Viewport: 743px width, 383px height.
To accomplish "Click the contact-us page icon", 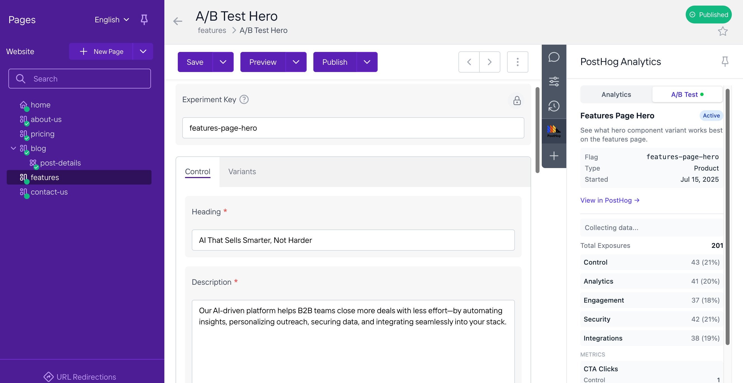I will (x=24, y=192).
